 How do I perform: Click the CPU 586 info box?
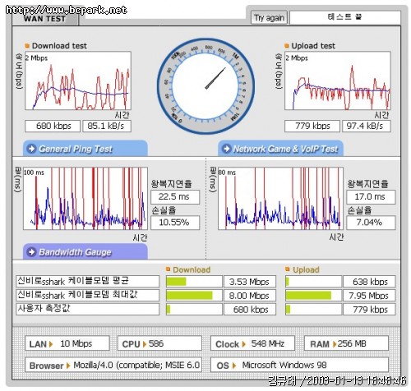coord(159,343)
